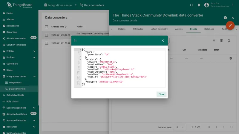The width and height of the screenshot is (239, 134).
Task: Switch to Latest telemetry tab
Action: click(159, 29)
